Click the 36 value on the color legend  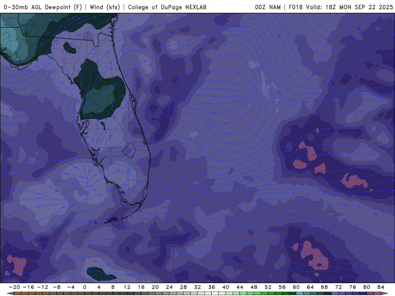(212, 287)
